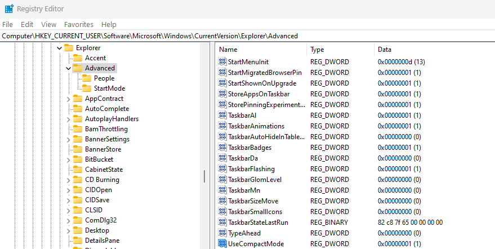Click the StoreAppsOnTaskbar value icon
Viewport: 495px width, 249px height.
tap(222, 94)
